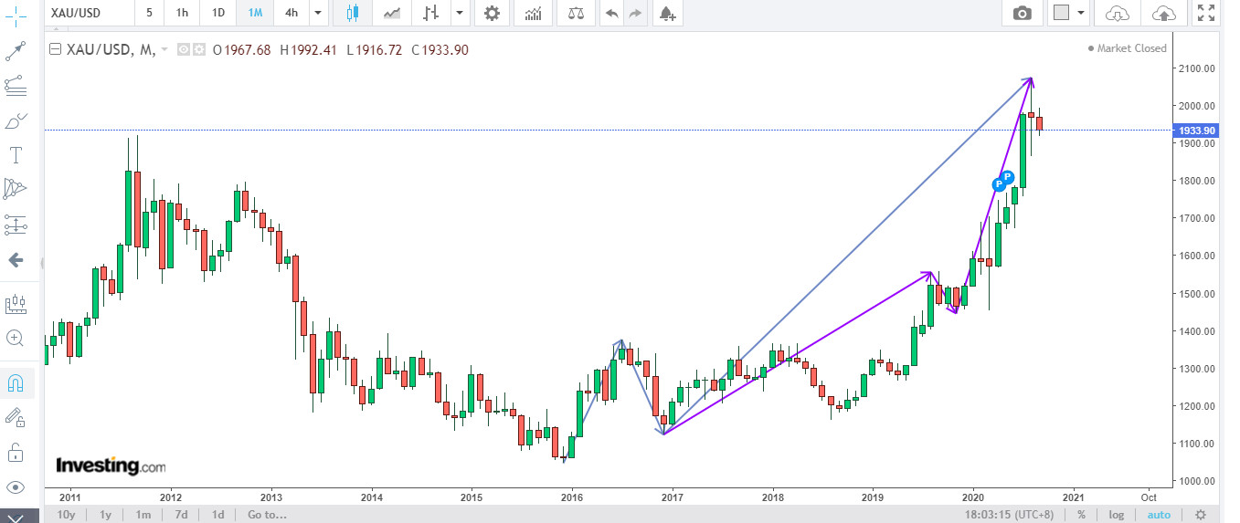This screenshot has width=1240, height=523.
Task: Toggle magnet mode in left toolbar
Action: 16,383
